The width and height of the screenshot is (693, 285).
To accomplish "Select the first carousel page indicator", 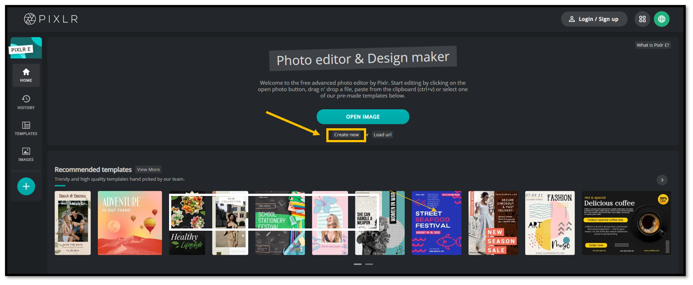I will pyautogui.click(x=358, y=264).
